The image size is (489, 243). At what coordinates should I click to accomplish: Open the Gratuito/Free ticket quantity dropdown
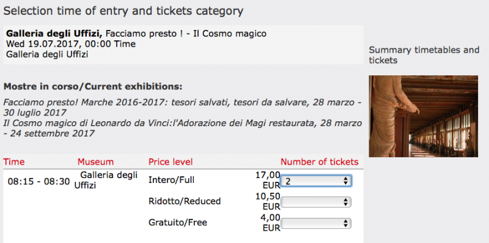click(316, 223)
